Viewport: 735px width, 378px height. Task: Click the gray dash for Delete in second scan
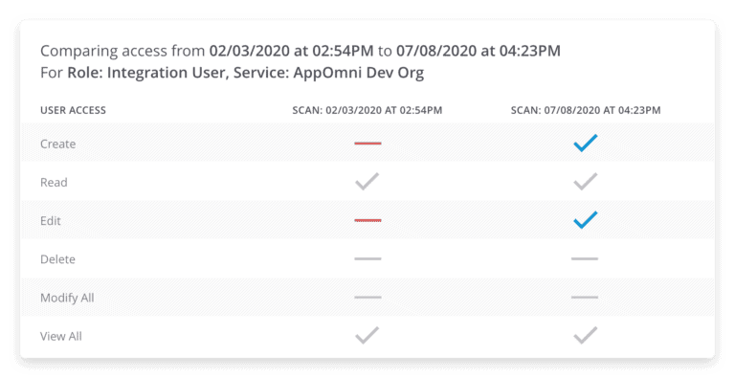click(585, 258)
